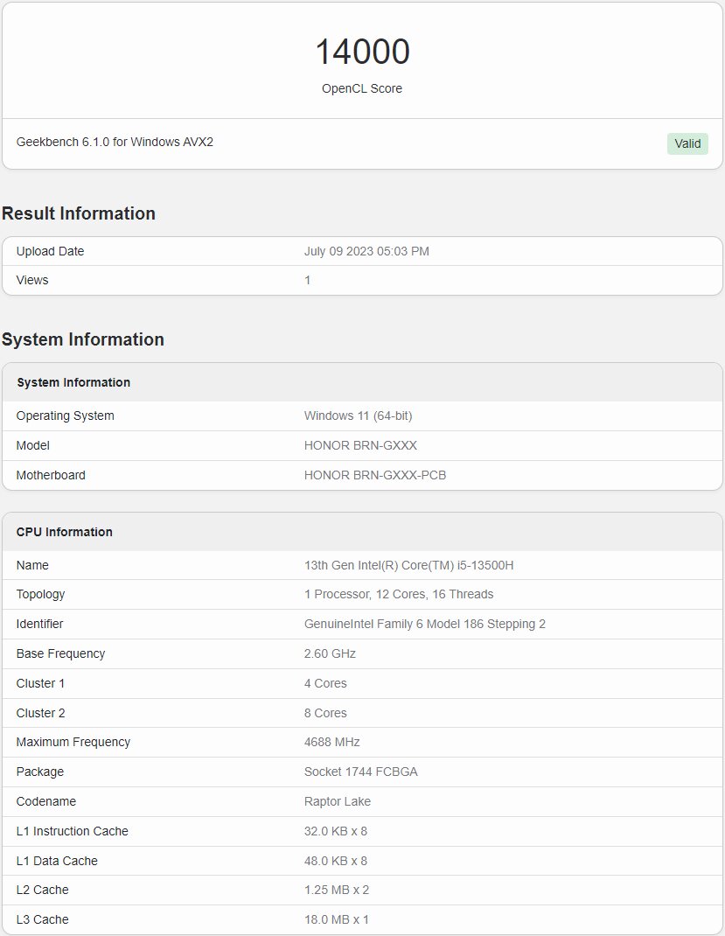Click the Socket 1744 FCBGA package value
Viewport: 725px width, 936px height.
[361, 772]
